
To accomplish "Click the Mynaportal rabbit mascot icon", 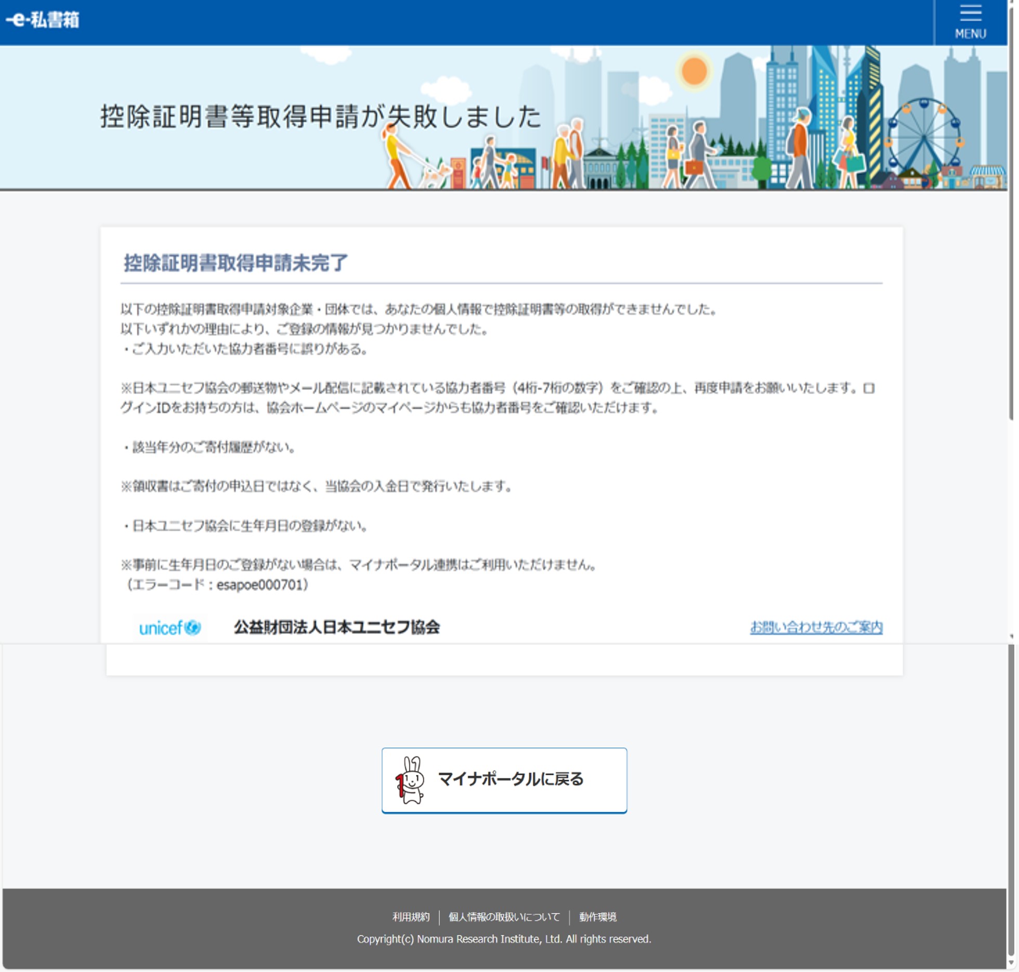I will tap(411, 780).
